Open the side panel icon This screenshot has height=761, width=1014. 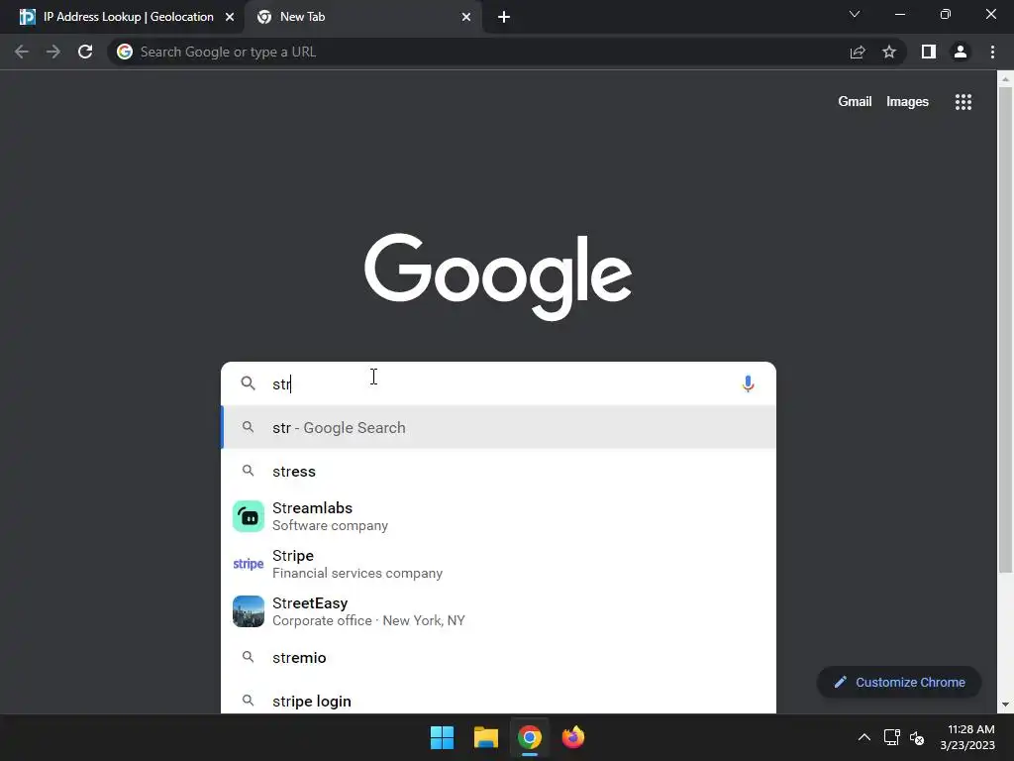coord(929,52)
